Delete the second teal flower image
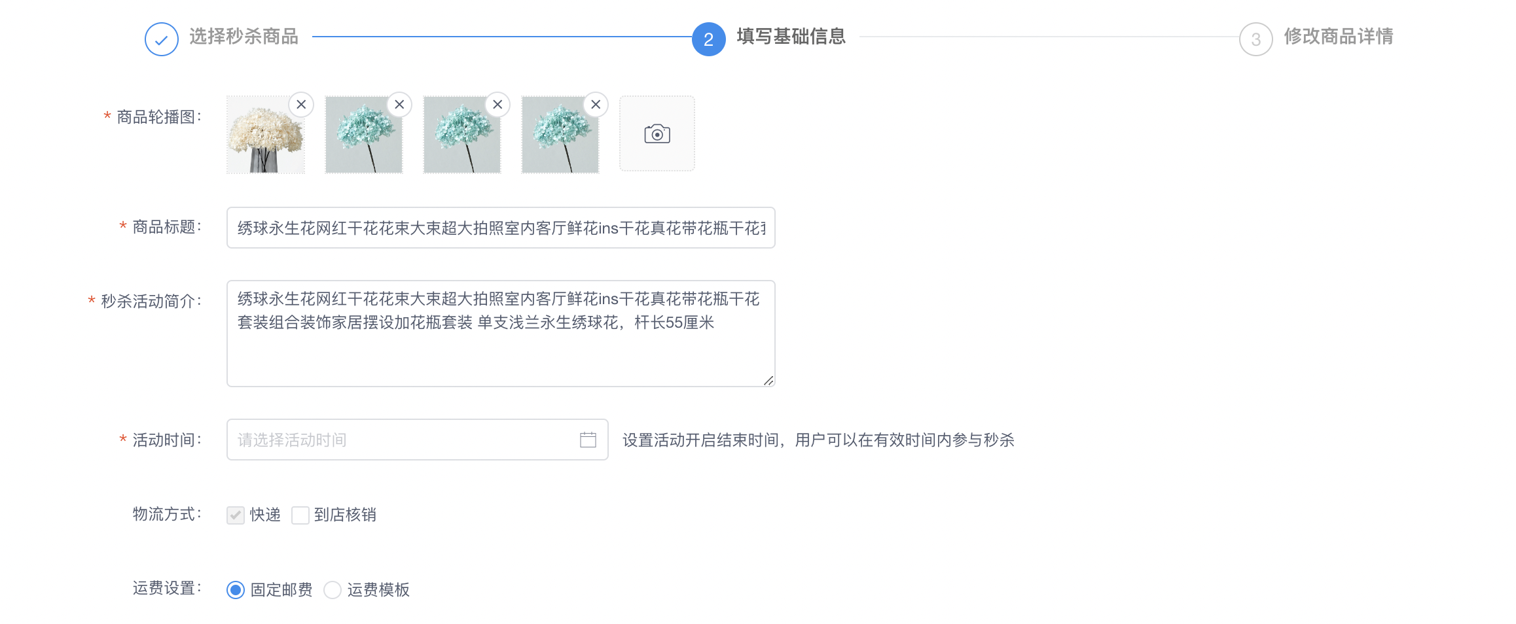Screen dimensions: 1516x624 [x=399, y=105]
